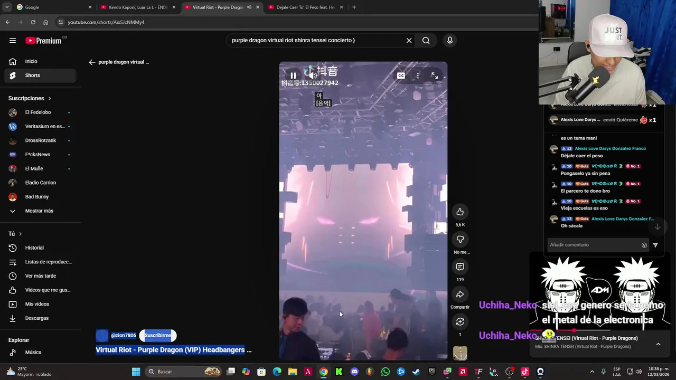The height and width of the screenshot is (380, 676).
Task: Clear the search box text
Action: pos(409,40)
